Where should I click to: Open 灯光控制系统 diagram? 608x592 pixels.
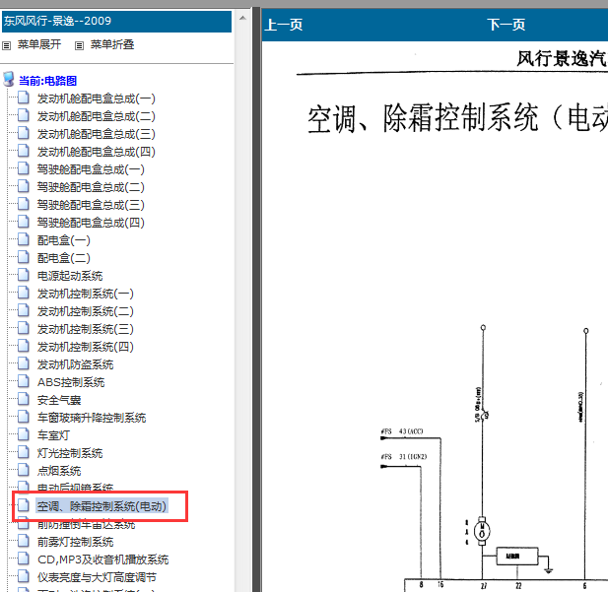tap(70, 453)
